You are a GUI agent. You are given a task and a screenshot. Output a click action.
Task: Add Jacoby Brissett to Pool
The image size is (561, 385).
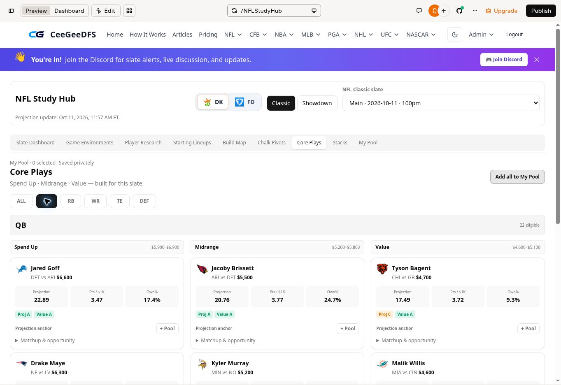pyautogui.click(x=348, y=329)
